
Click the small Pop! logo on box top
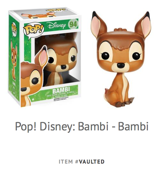point(56,10)
